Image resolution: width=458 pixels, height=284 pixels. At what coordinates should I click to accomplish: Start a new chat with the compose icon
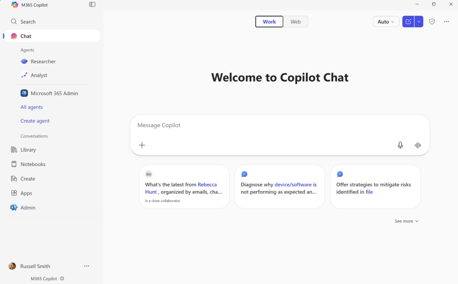pos(408,21)
